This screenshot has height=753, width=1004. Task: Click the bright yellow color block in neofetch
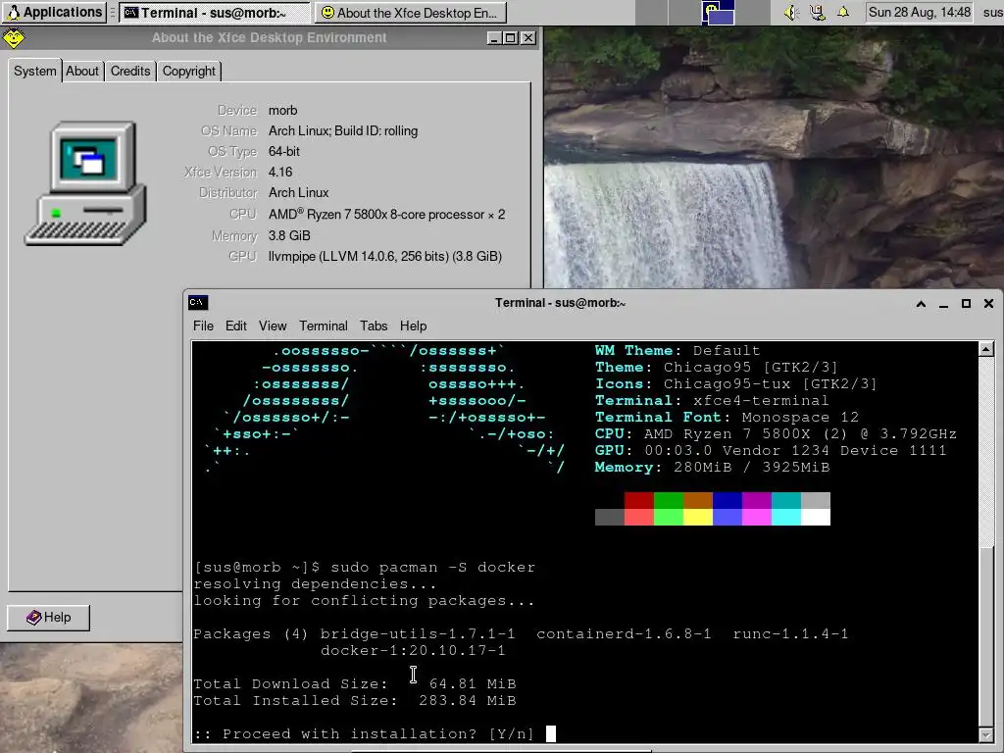[x=698, y=517]
